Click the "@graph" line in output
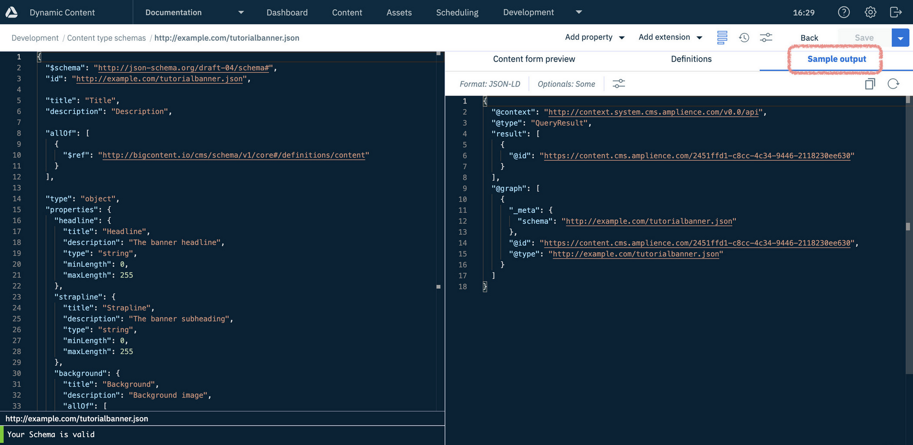Viewport: 913px width, 445px height. 516,188
